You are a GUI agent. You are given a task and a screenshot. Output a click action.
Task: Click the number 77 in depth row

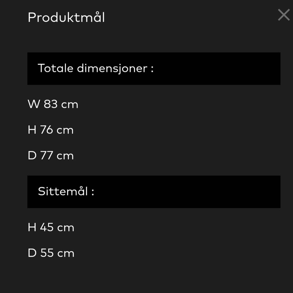(46, 155)
